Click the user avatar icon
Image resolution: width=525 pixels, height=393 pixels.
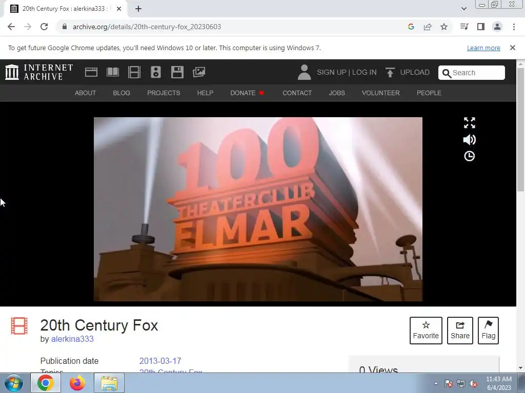304,72
